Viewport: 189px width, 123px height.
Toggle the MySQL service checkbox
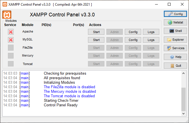point(11,40)
